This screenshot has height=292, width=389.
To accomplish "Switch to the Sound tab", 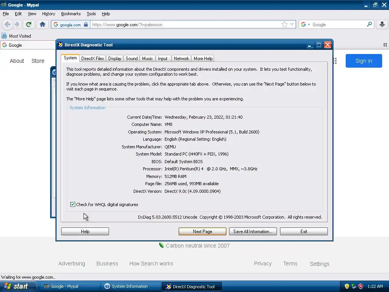I will (x=131, y=58).
